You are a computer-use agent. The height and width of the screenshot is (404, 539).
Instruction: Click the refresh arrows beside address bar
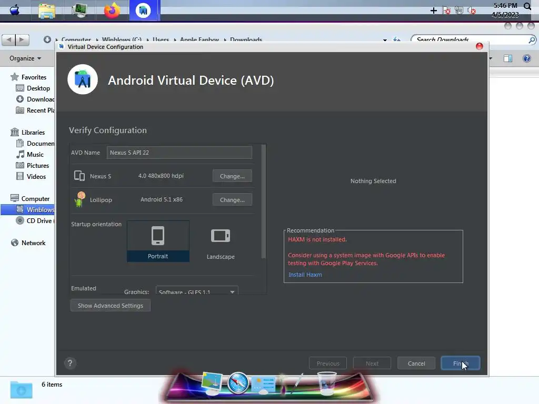(x=397, y=40)
